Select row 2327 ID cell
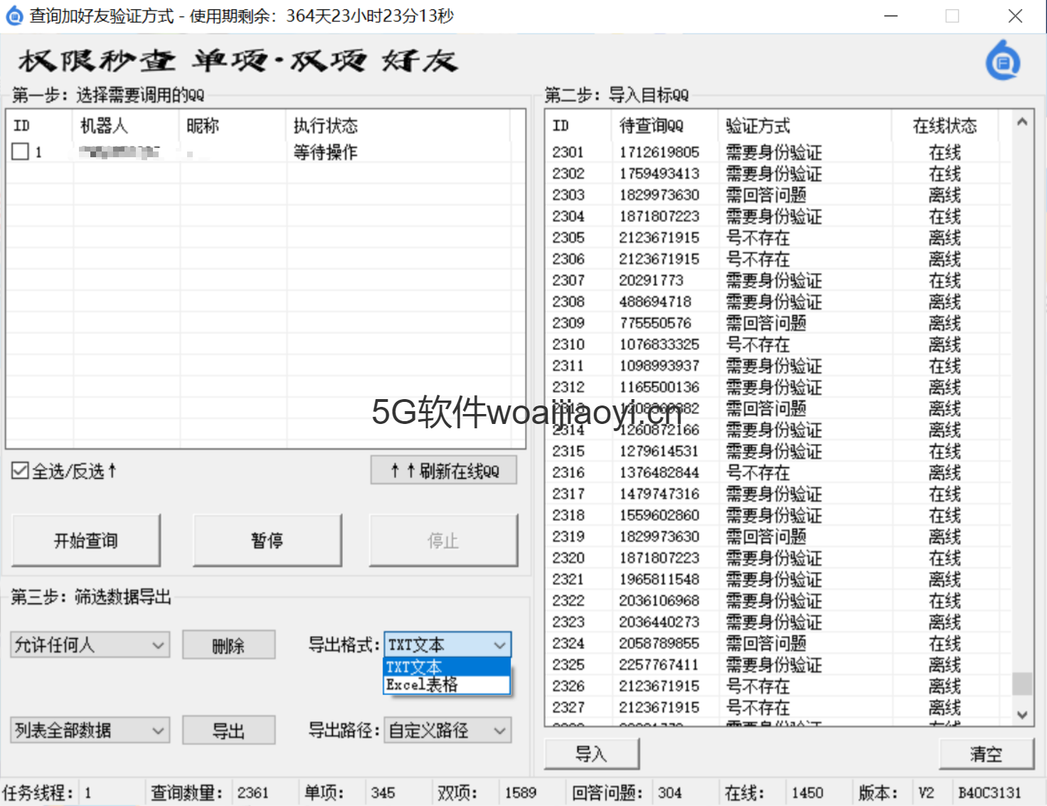Image resolution: width=1047 pixels, height=806 pixels. point(568,707)
